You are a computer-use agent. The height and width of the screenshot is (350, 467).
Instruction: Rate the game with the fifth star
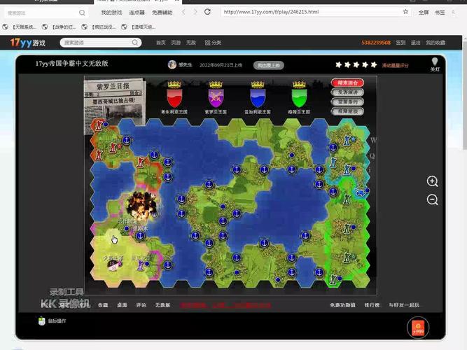[x=374, y=64]
